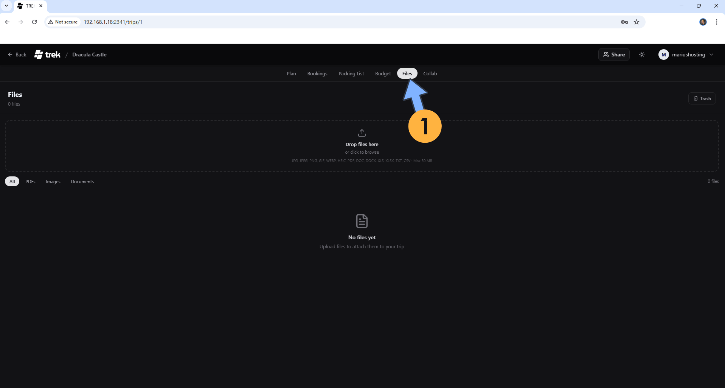Click the Chrome profile avatar
725x388 pixels.
point(703,22)
